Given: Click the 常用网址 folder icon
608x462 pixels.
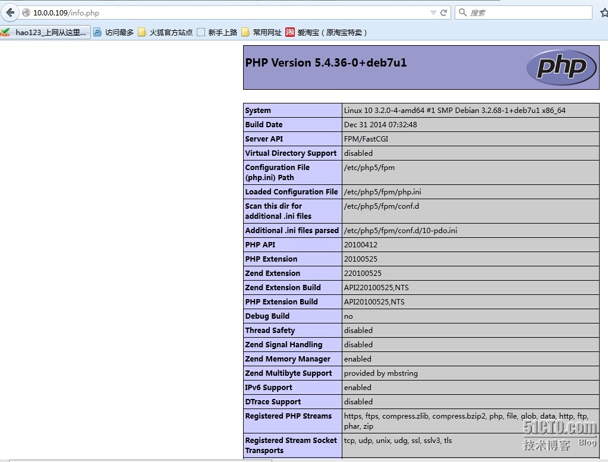Looking at the screenshot, I should pos(245,32).
